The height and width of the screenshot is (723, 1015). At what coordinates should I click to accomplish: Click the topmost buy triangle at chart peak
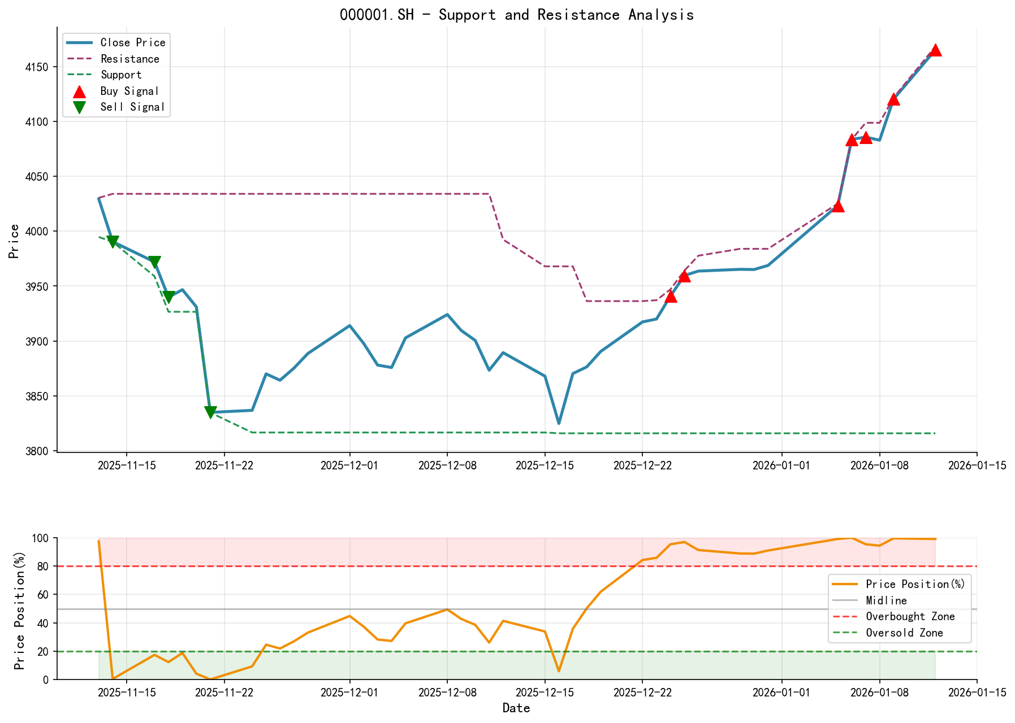[x=936, y=49]
